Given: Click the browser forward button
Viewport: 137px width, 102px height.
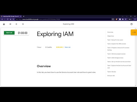Looking at the screenshot, I should point(5,19).
